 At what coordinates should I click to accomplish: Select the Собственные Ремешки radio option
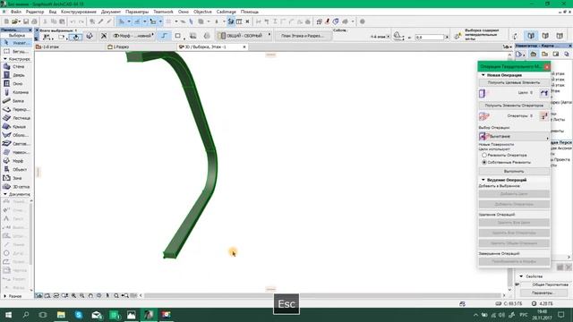[484, 162]
